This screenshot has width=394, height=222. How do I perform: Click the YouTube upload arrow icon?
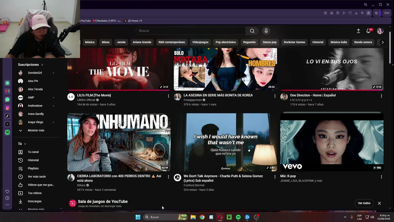358,31
